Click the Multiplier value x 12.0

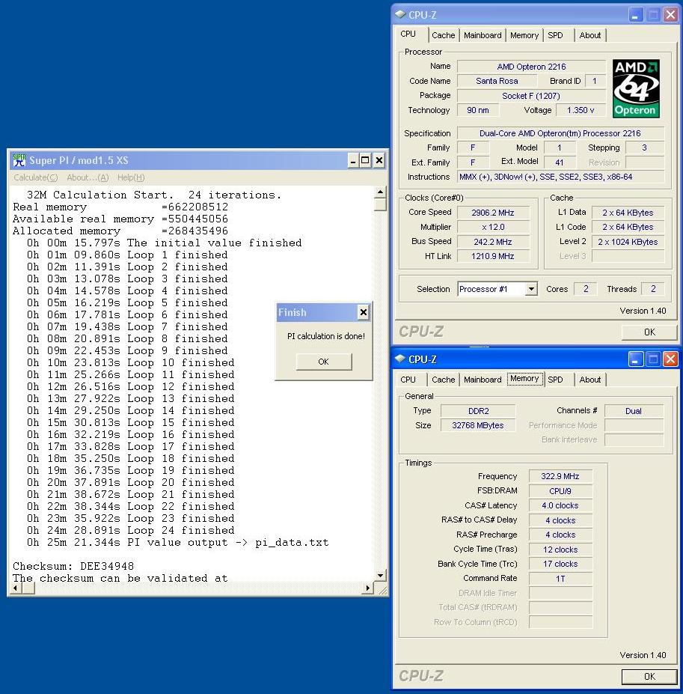[x=493, y=227]
